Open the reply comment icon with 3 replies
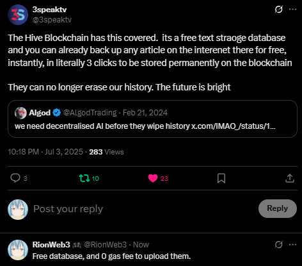This screenshot has width=302, height=266. [15, 178]
